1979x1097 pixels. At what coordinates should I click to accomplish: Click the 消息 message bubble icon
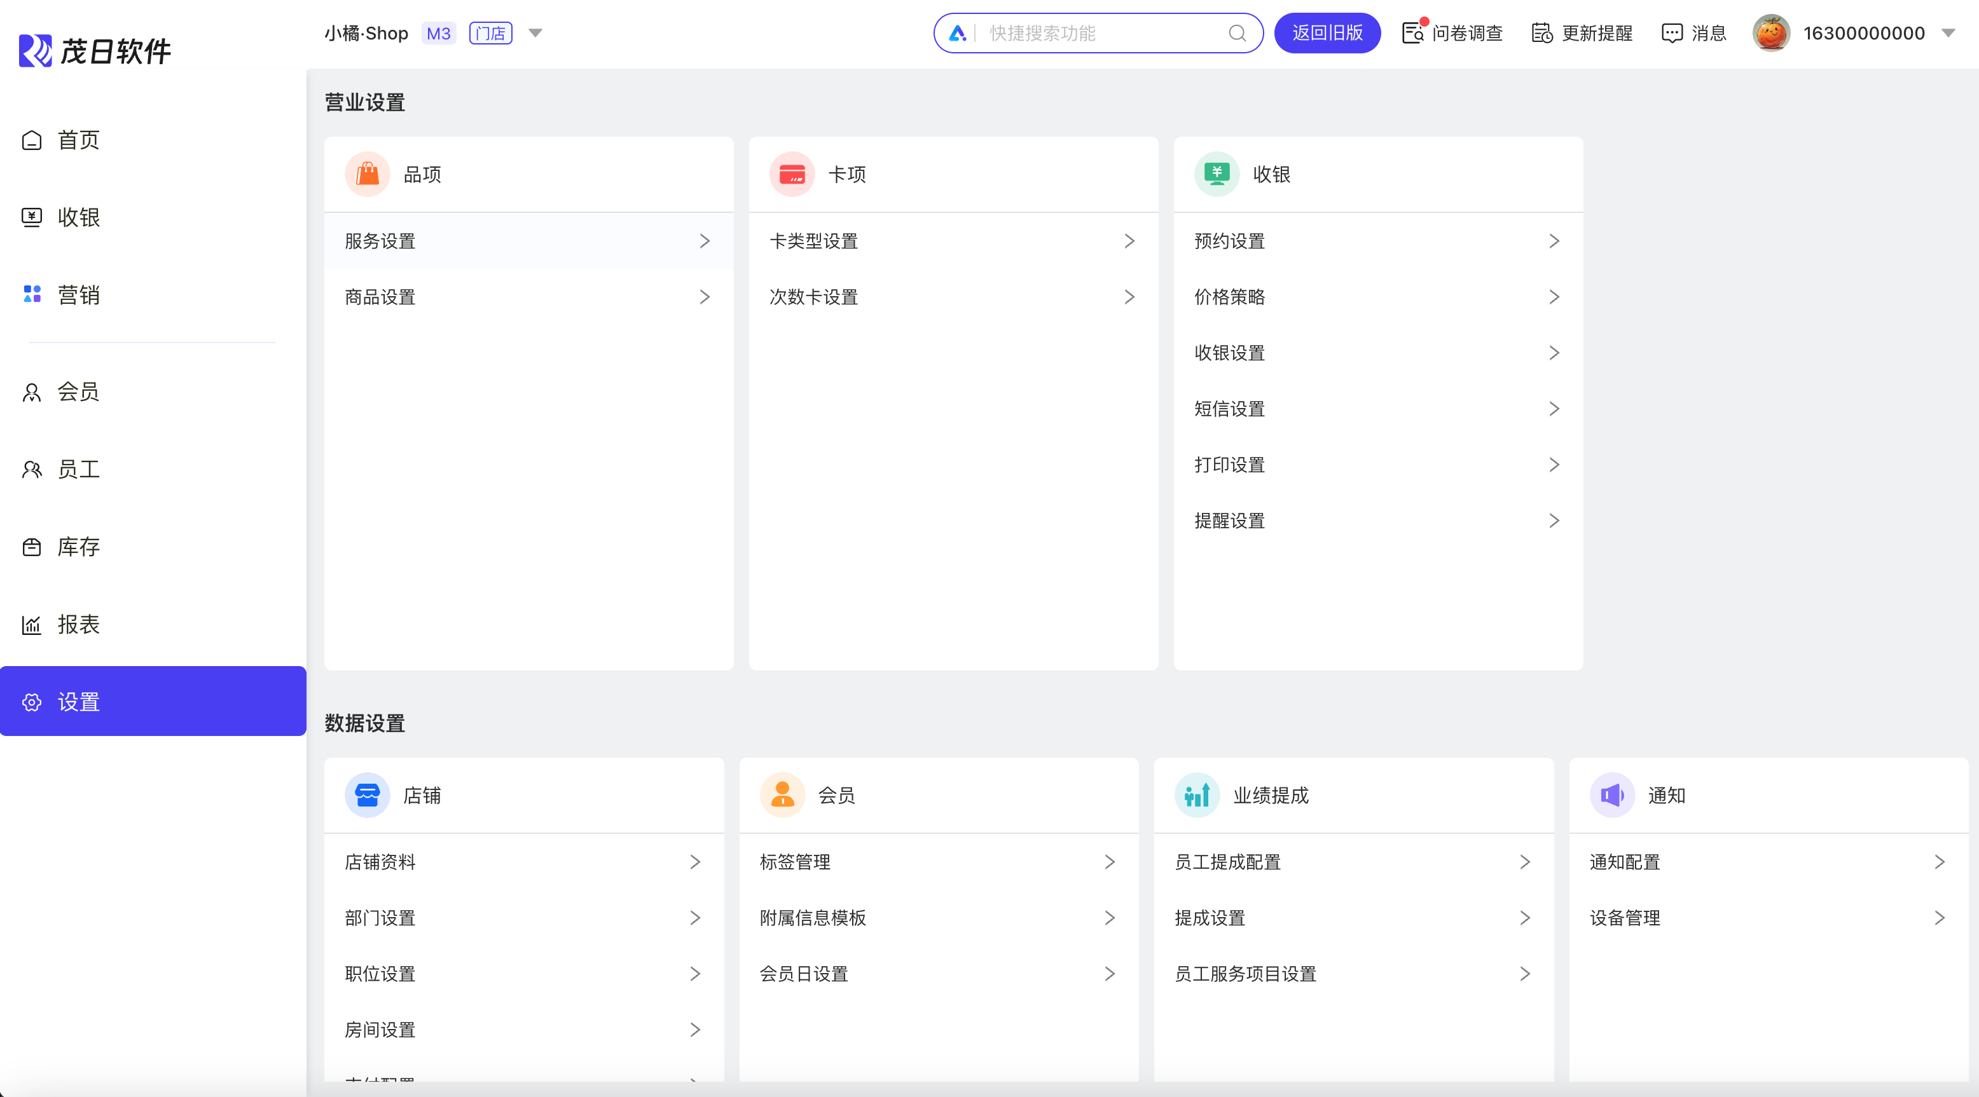coord(1672,33)
